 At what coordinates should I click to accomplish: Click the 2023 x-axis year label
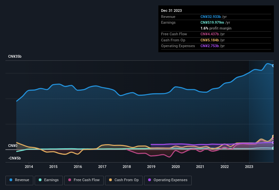pos(249,167)
